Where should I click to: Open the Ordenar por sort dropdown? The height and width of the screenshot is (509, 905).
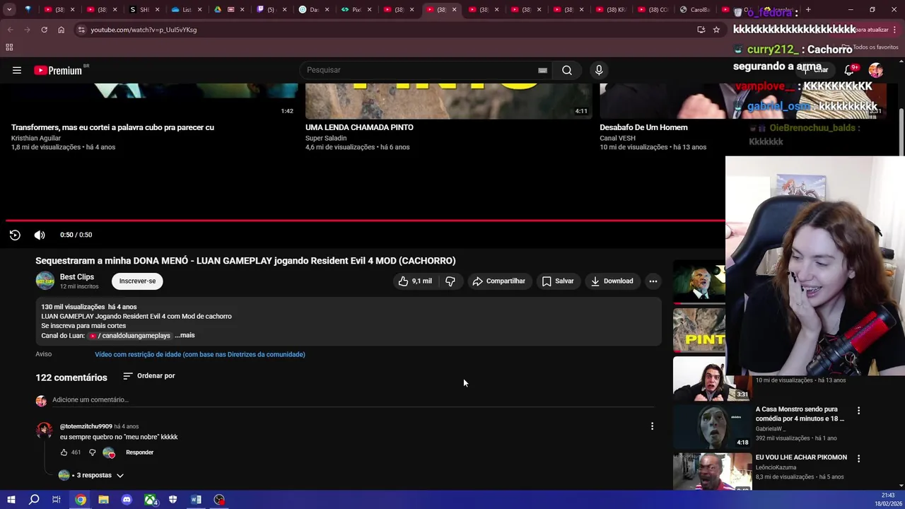point(149,375)
